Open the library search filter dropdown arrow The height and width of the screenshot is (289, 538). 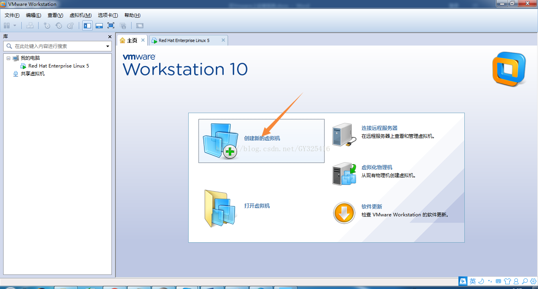click(108, 46)
